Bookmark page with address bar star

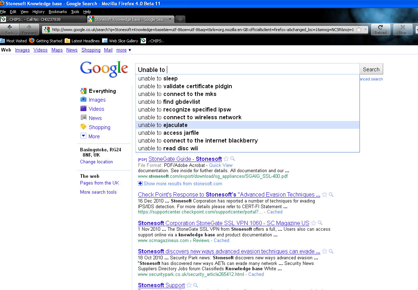pyautogui.click(x=359, y=30)
